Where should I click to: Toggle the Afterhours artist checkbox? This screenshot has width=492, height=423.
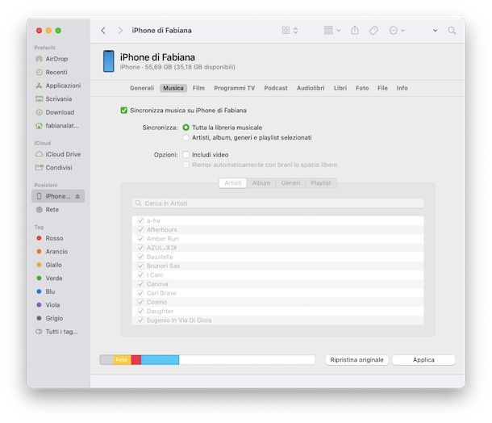tap(140, 229)
